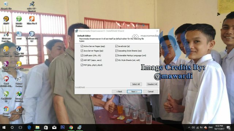Select the Nero Express desktop icon
This screenshot has height=131, width=234.
coord(19,111)
